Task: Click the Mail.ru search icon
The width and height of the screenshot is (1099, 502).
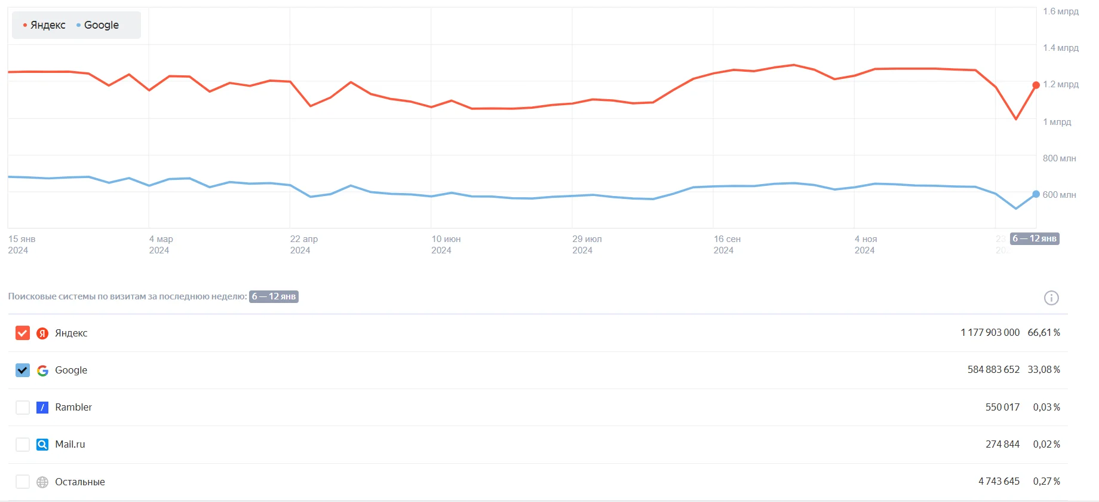Action: (x=42, y=445)
